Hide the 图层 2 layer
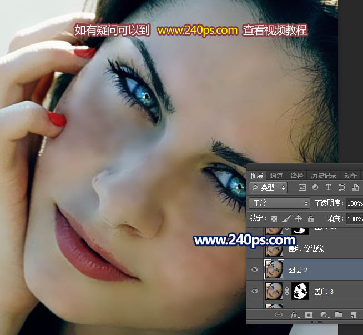The width and height of the screenshot is (363, 335). pos(255,269)
